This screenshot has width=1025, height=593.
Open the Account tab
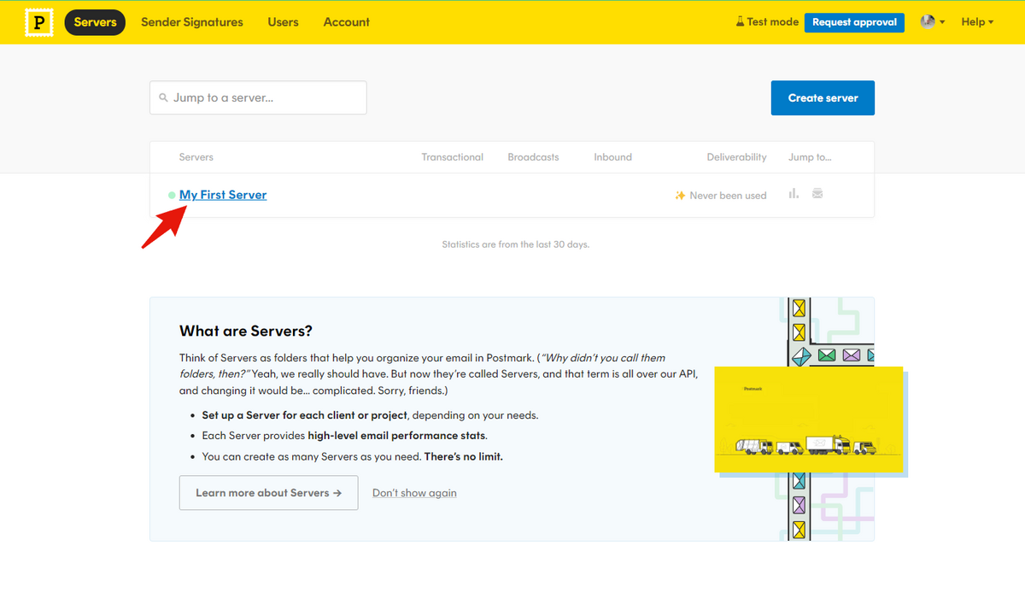[x=347, y=22]
